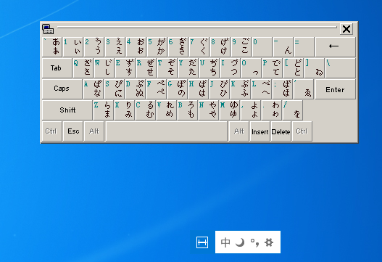Tap the E す key
This screenshot has height=262, width=382.
(x=125, y=67)
